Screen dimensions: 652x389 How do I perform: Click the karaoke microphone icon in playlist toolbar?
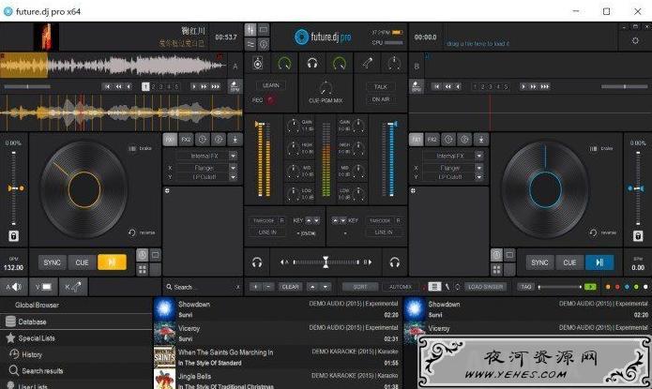447,287
